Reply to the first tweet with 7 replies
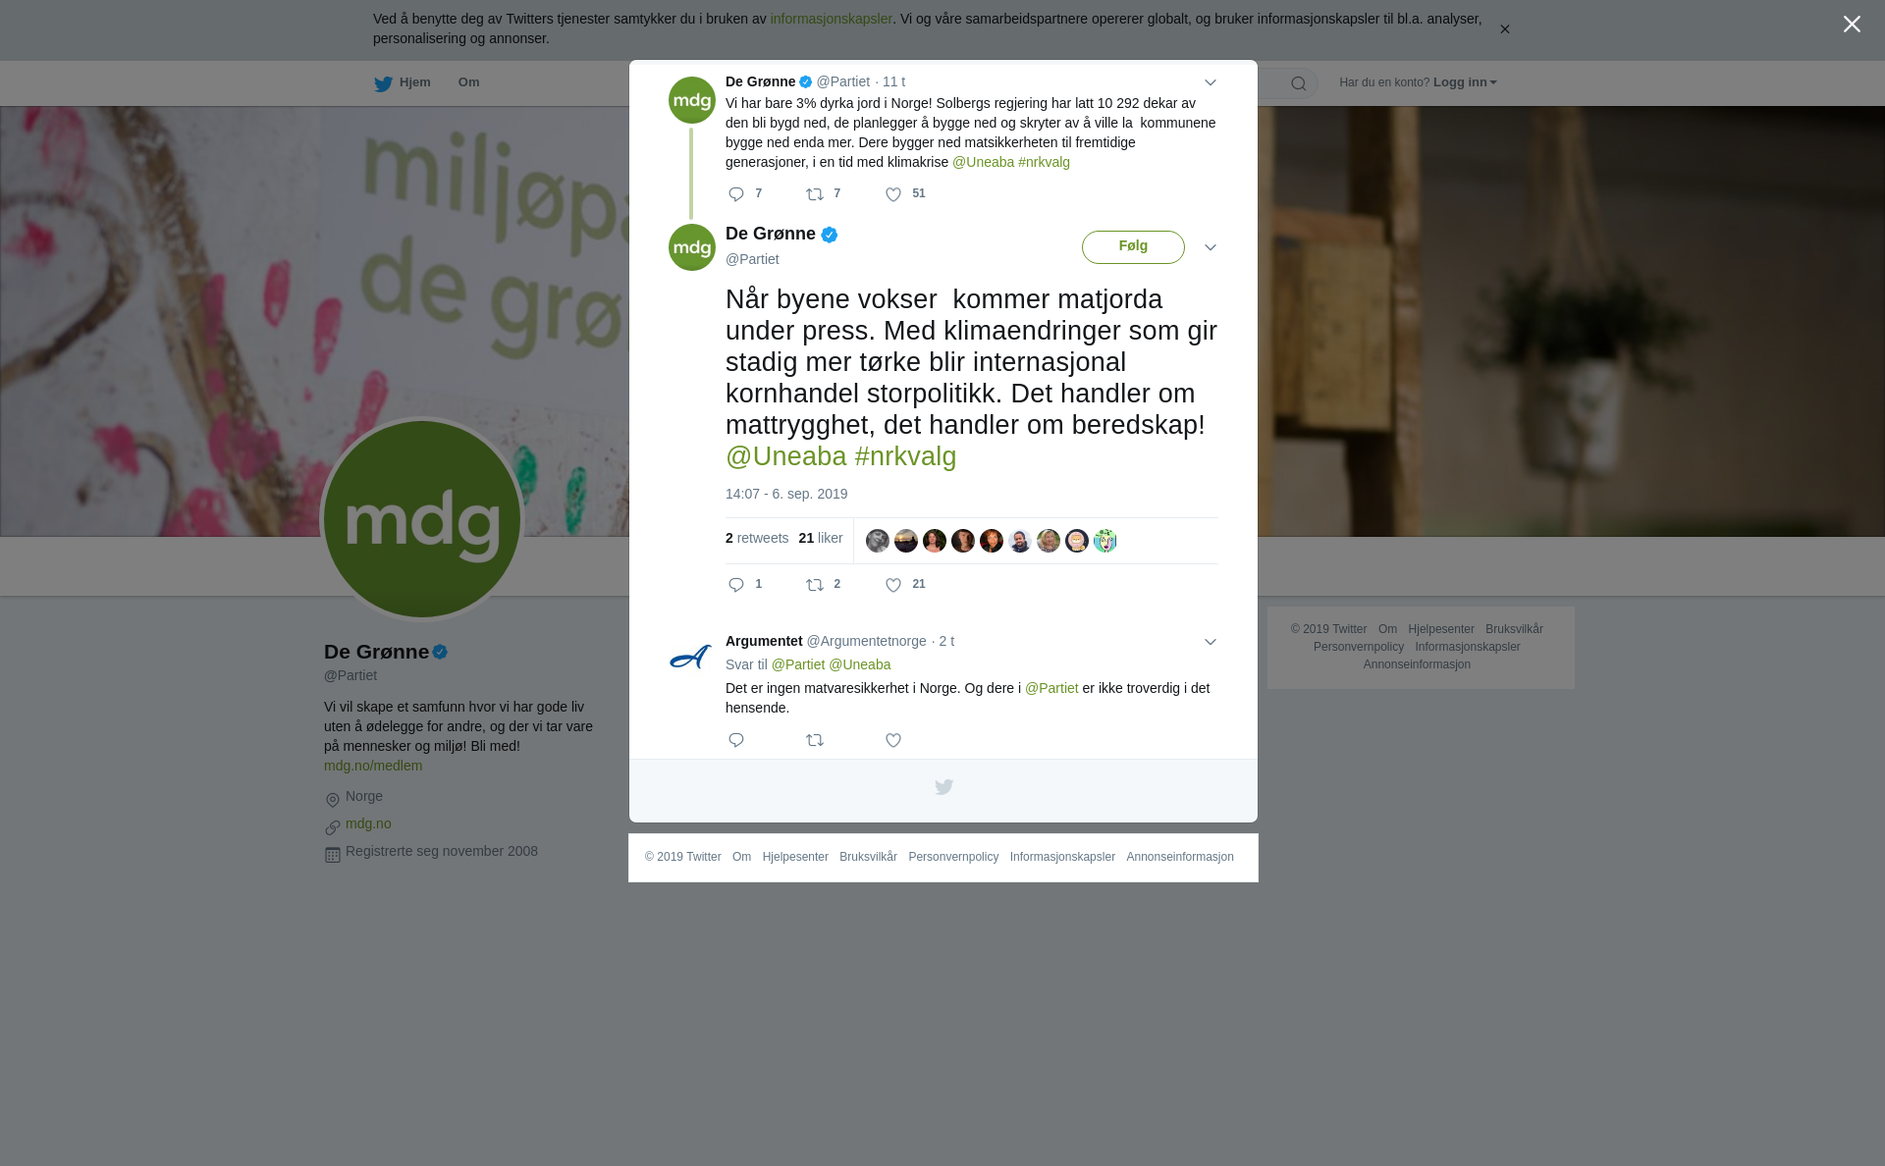 pyautogui.click(x=736, y=194)
